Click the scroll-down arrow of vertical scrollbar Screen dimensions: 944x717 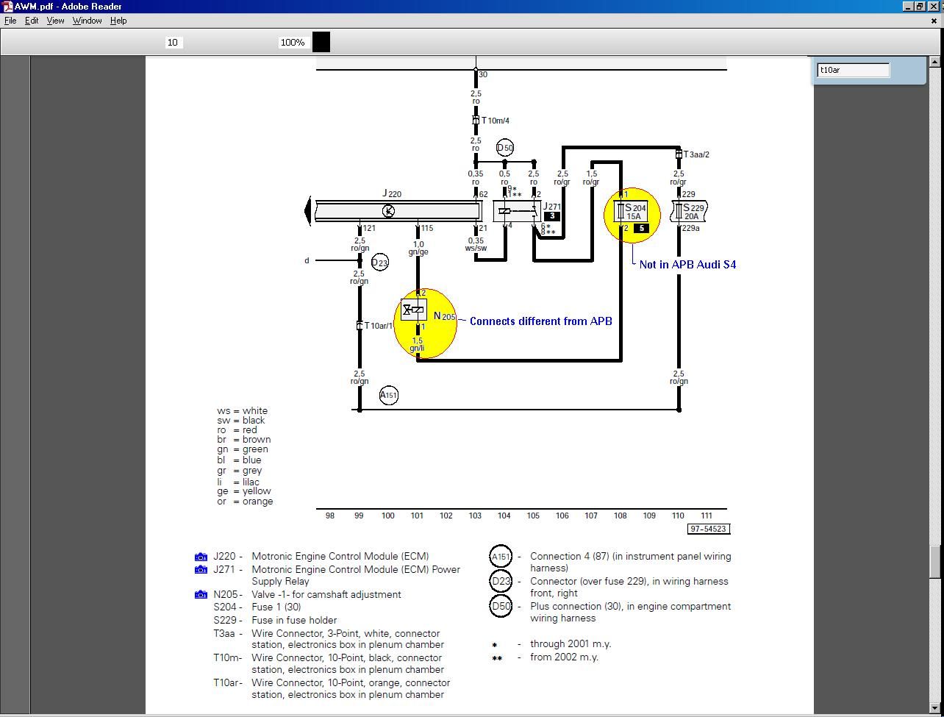pyautogui.click(x=935, y=707)
